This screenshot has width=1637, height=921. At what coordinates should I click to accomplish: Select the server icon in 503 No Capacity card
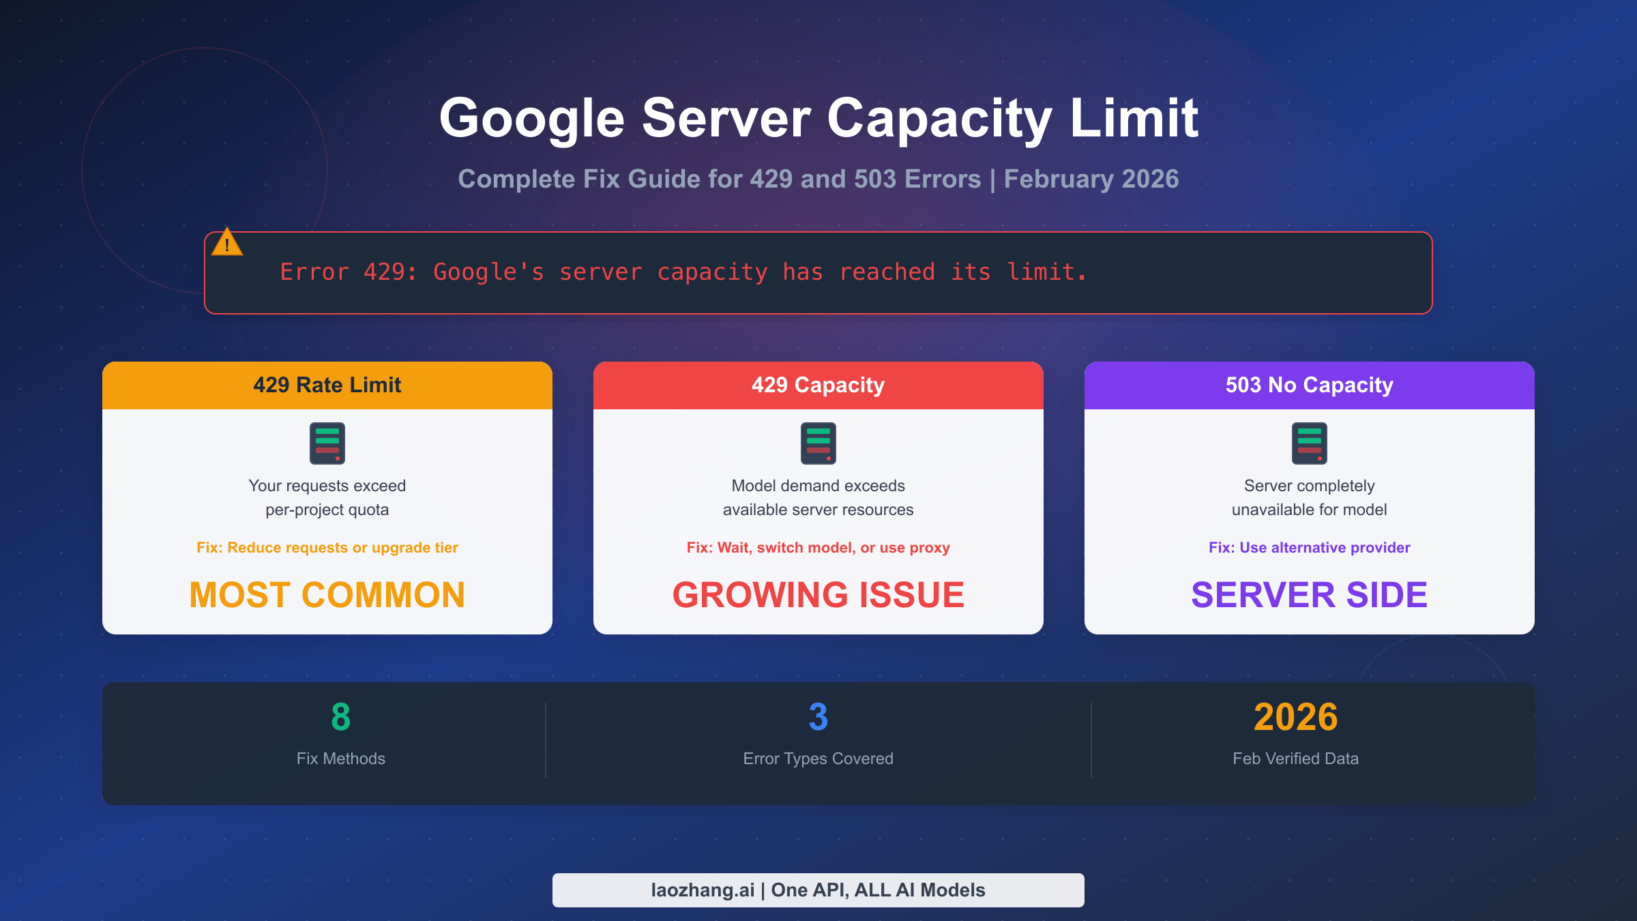1308,443
